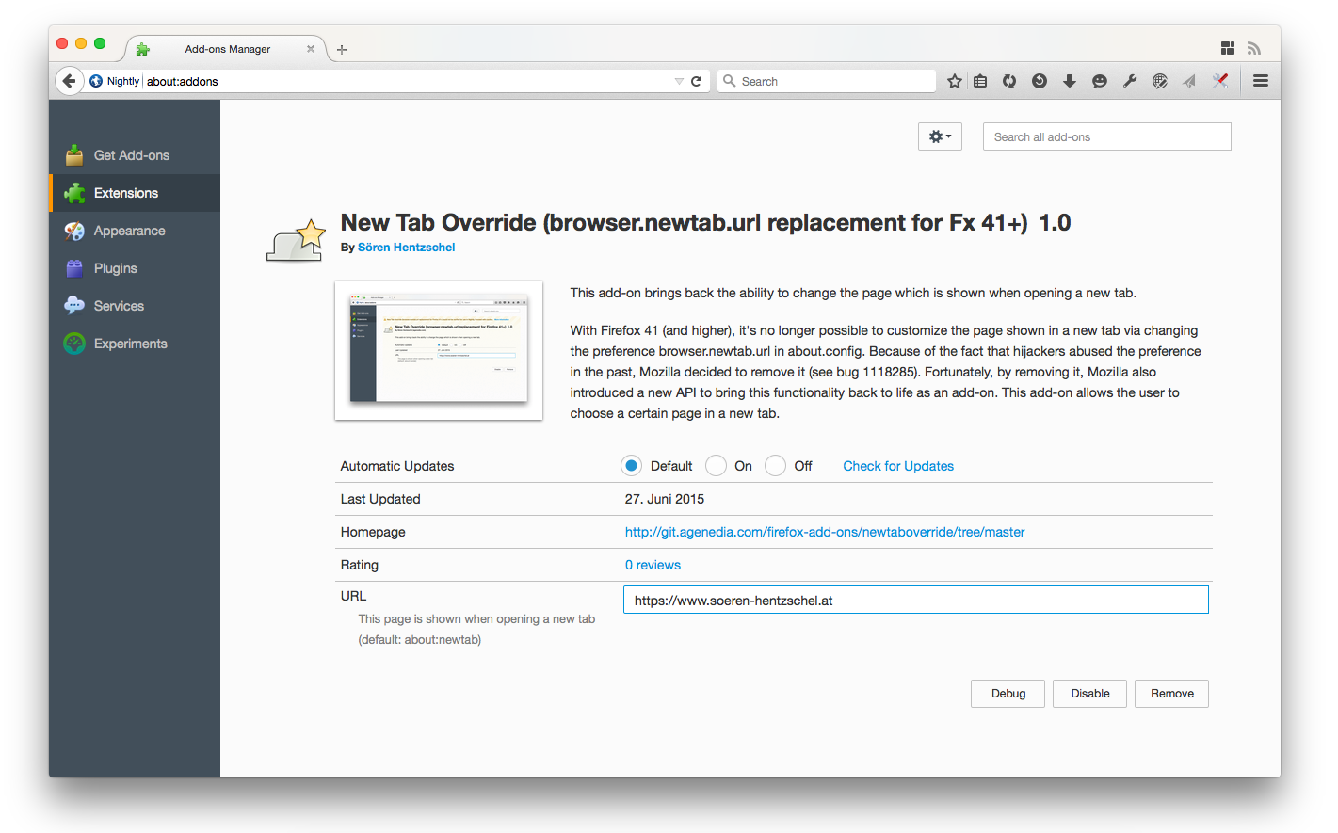
Task: Click the add-on screenshot thumbnail
Action: point(439,350)
